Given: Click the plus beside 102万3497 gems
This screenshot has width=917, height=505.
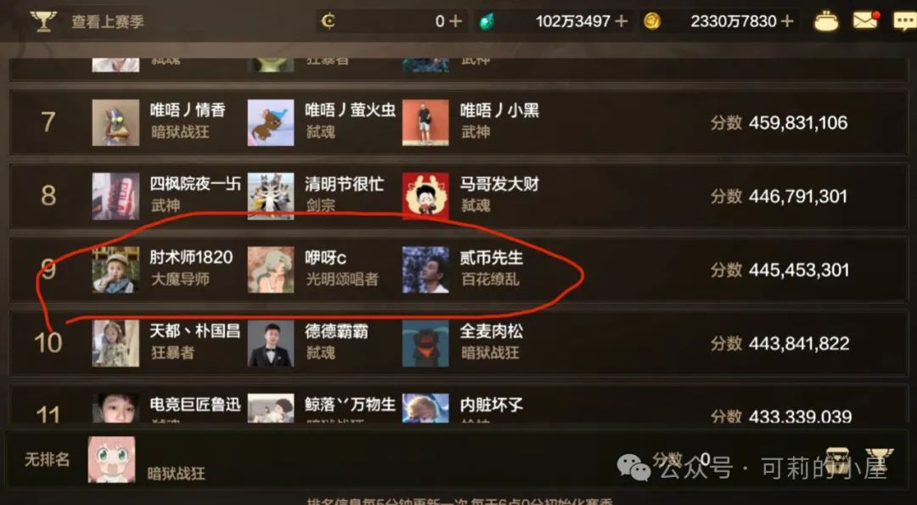Looking at the screenshot, I should click(x=621, y=21).
